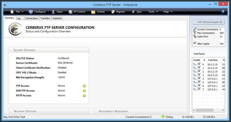Image resolution: width=231 pixels, height=122 pixels.
Task: Uncheck interface 2 enable checkbox
Action: 199,71
